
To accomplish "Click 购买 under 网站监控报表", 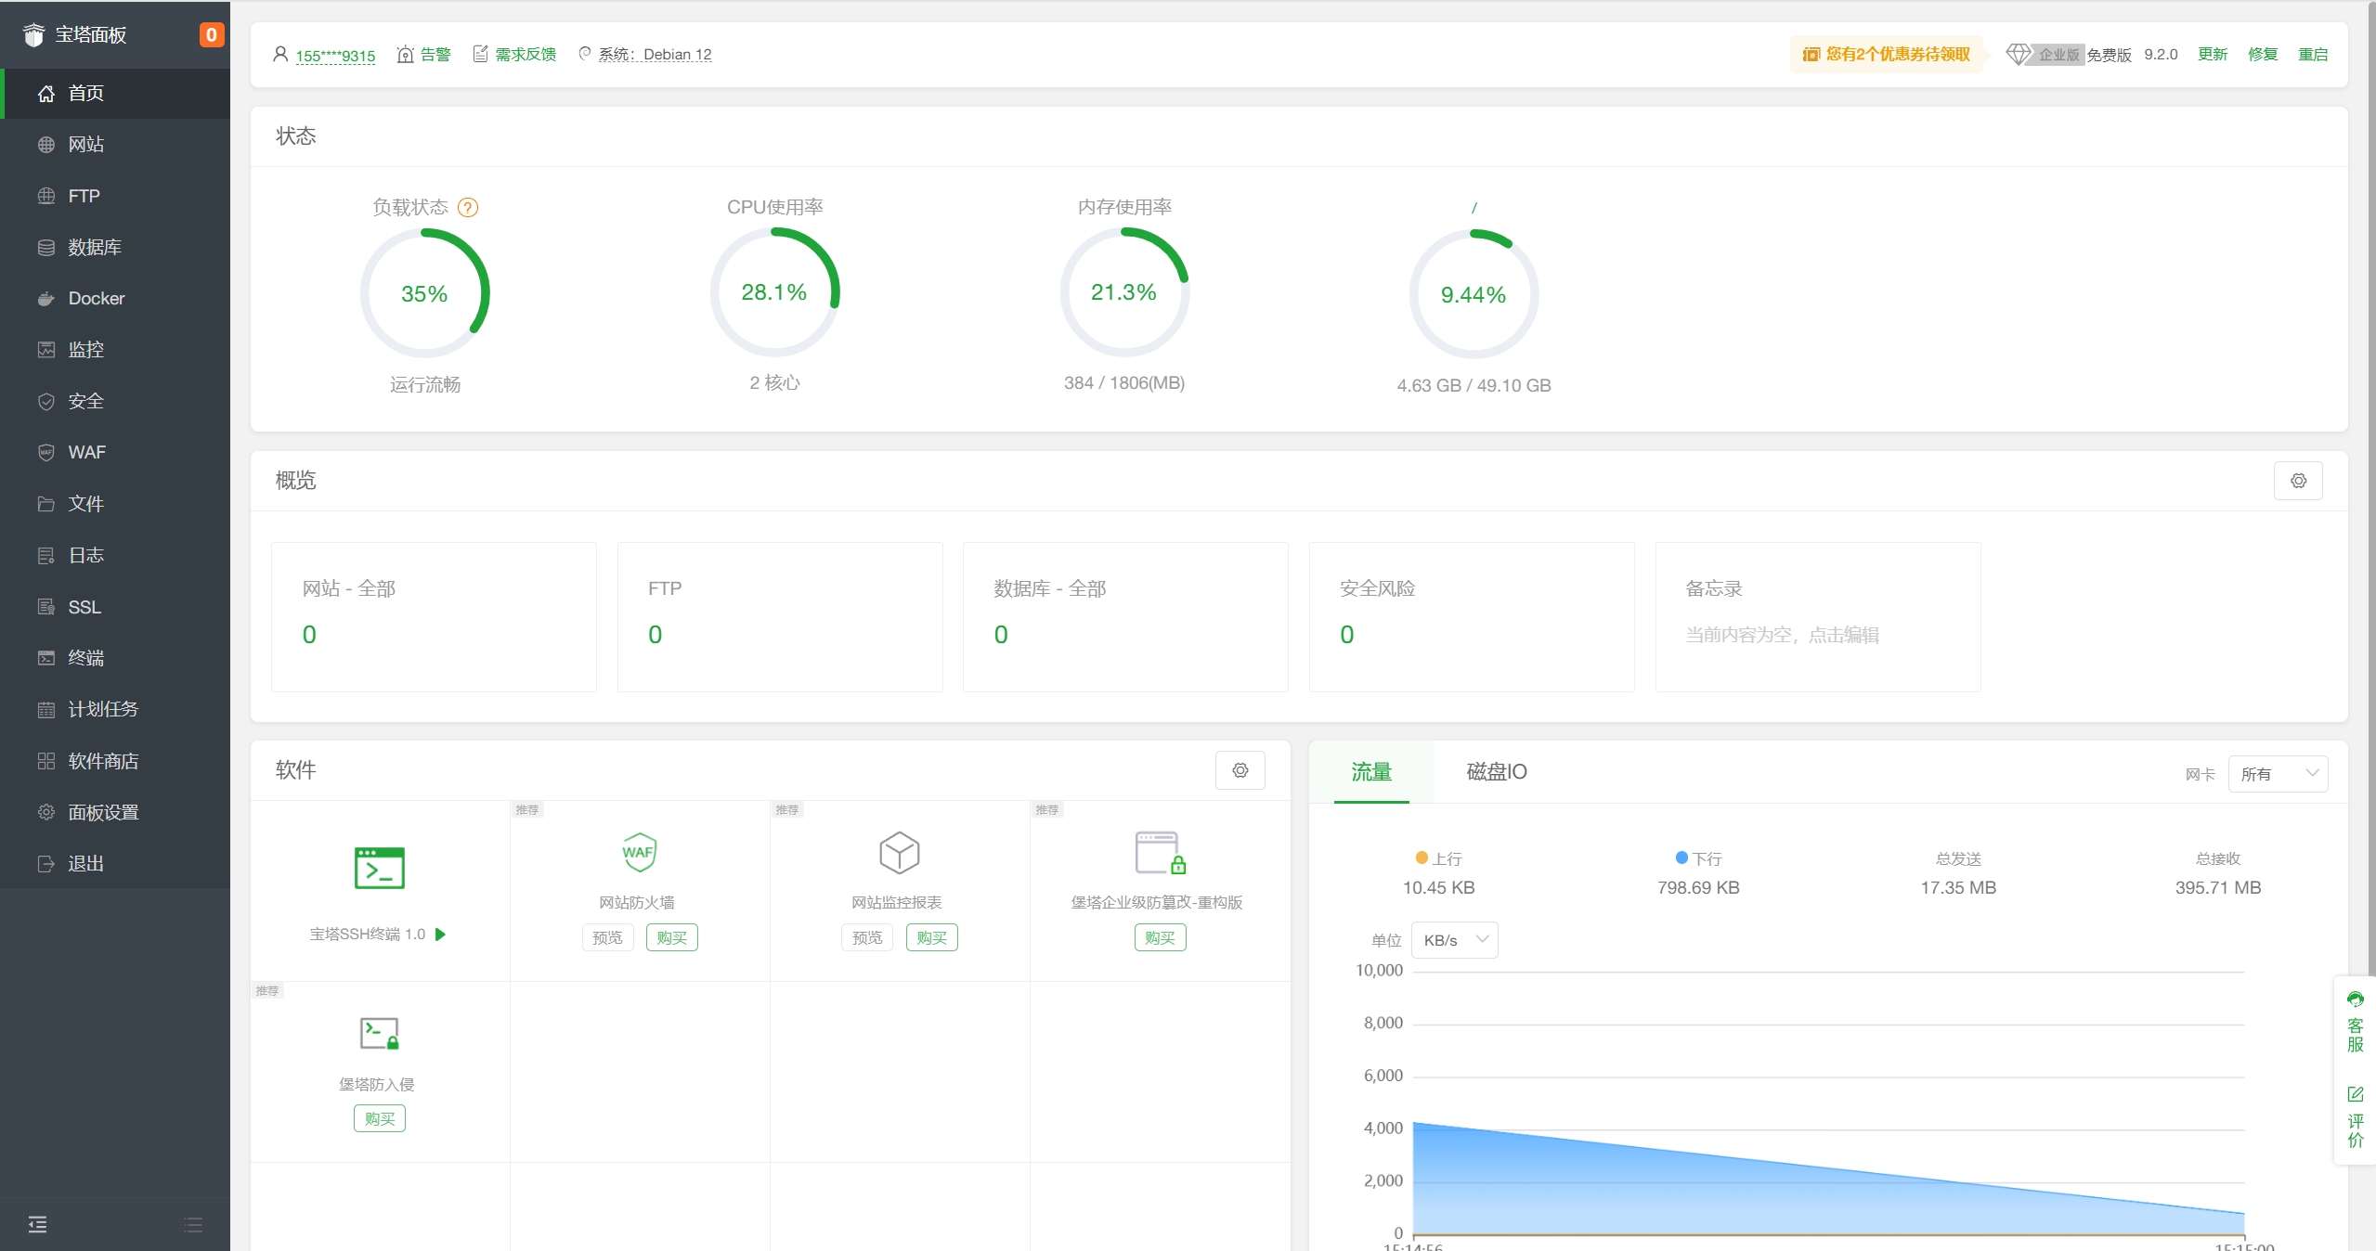I will tap(931, 937).
